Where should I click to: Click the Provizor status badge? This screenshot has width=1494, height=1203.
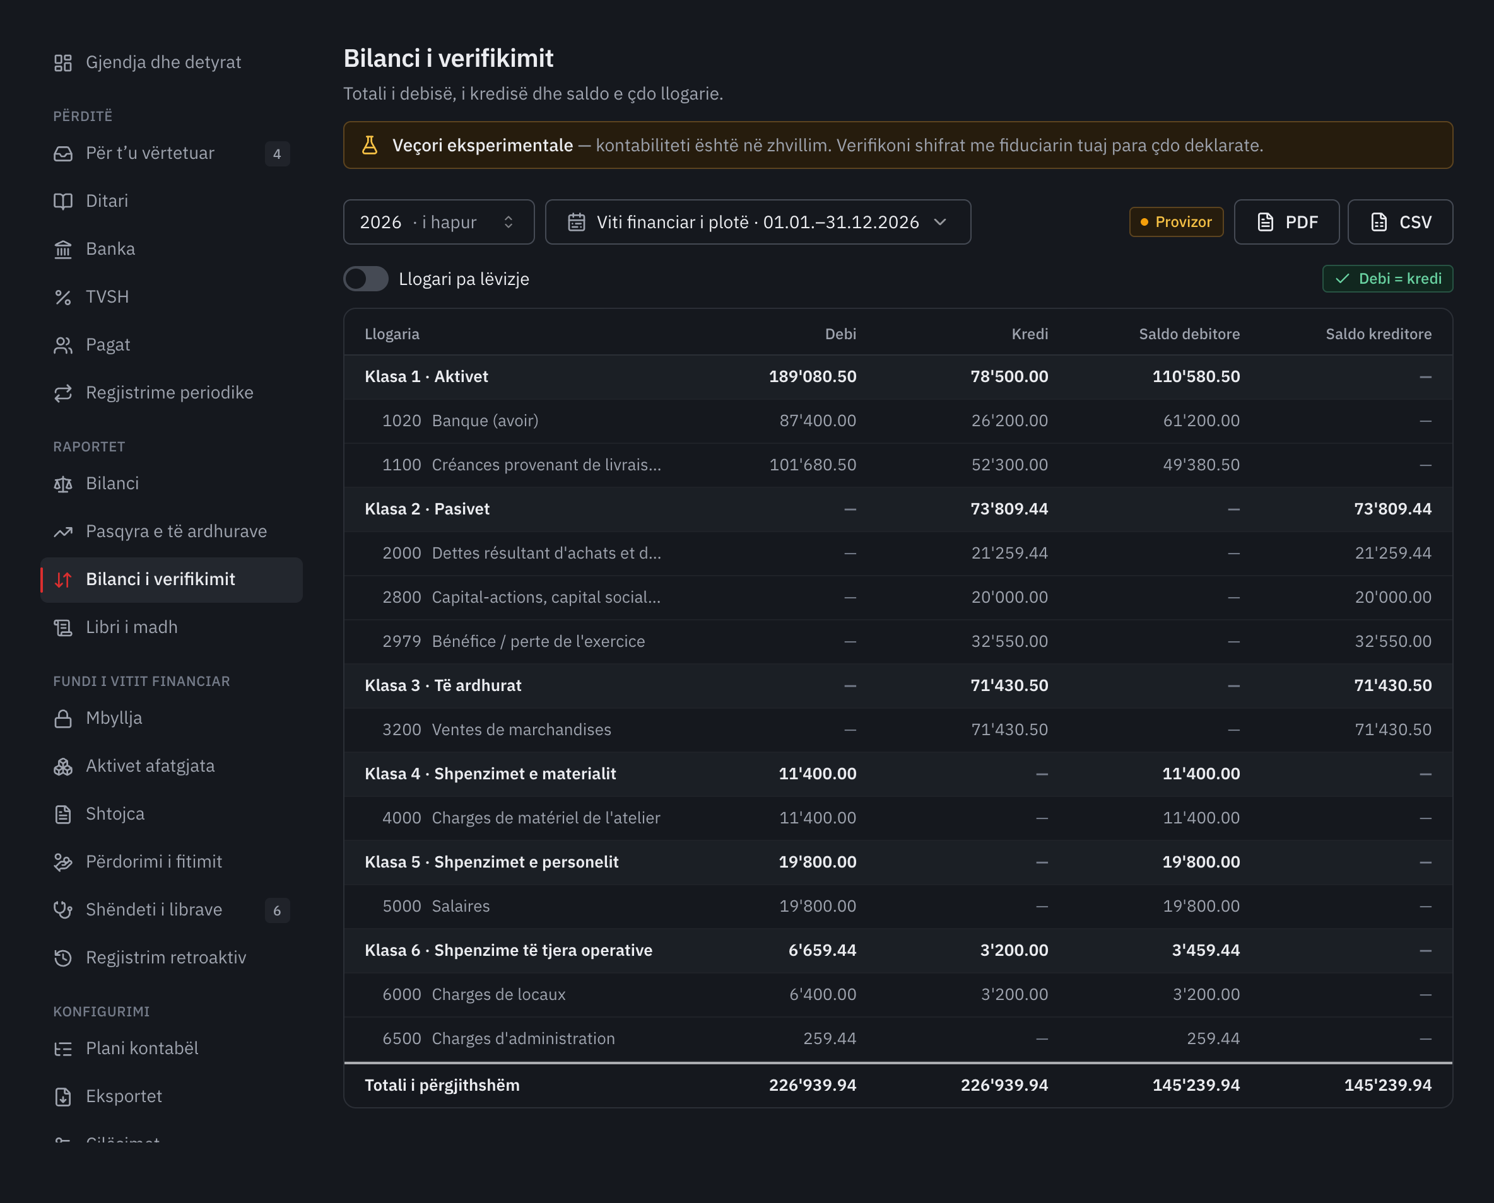1176,222
